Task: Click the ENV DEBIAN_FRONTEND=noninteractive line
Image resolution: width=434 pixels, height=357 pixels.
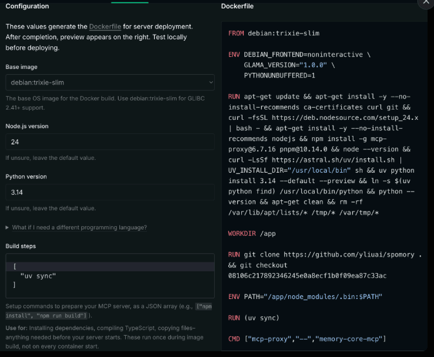Action: tap(299, 55)
